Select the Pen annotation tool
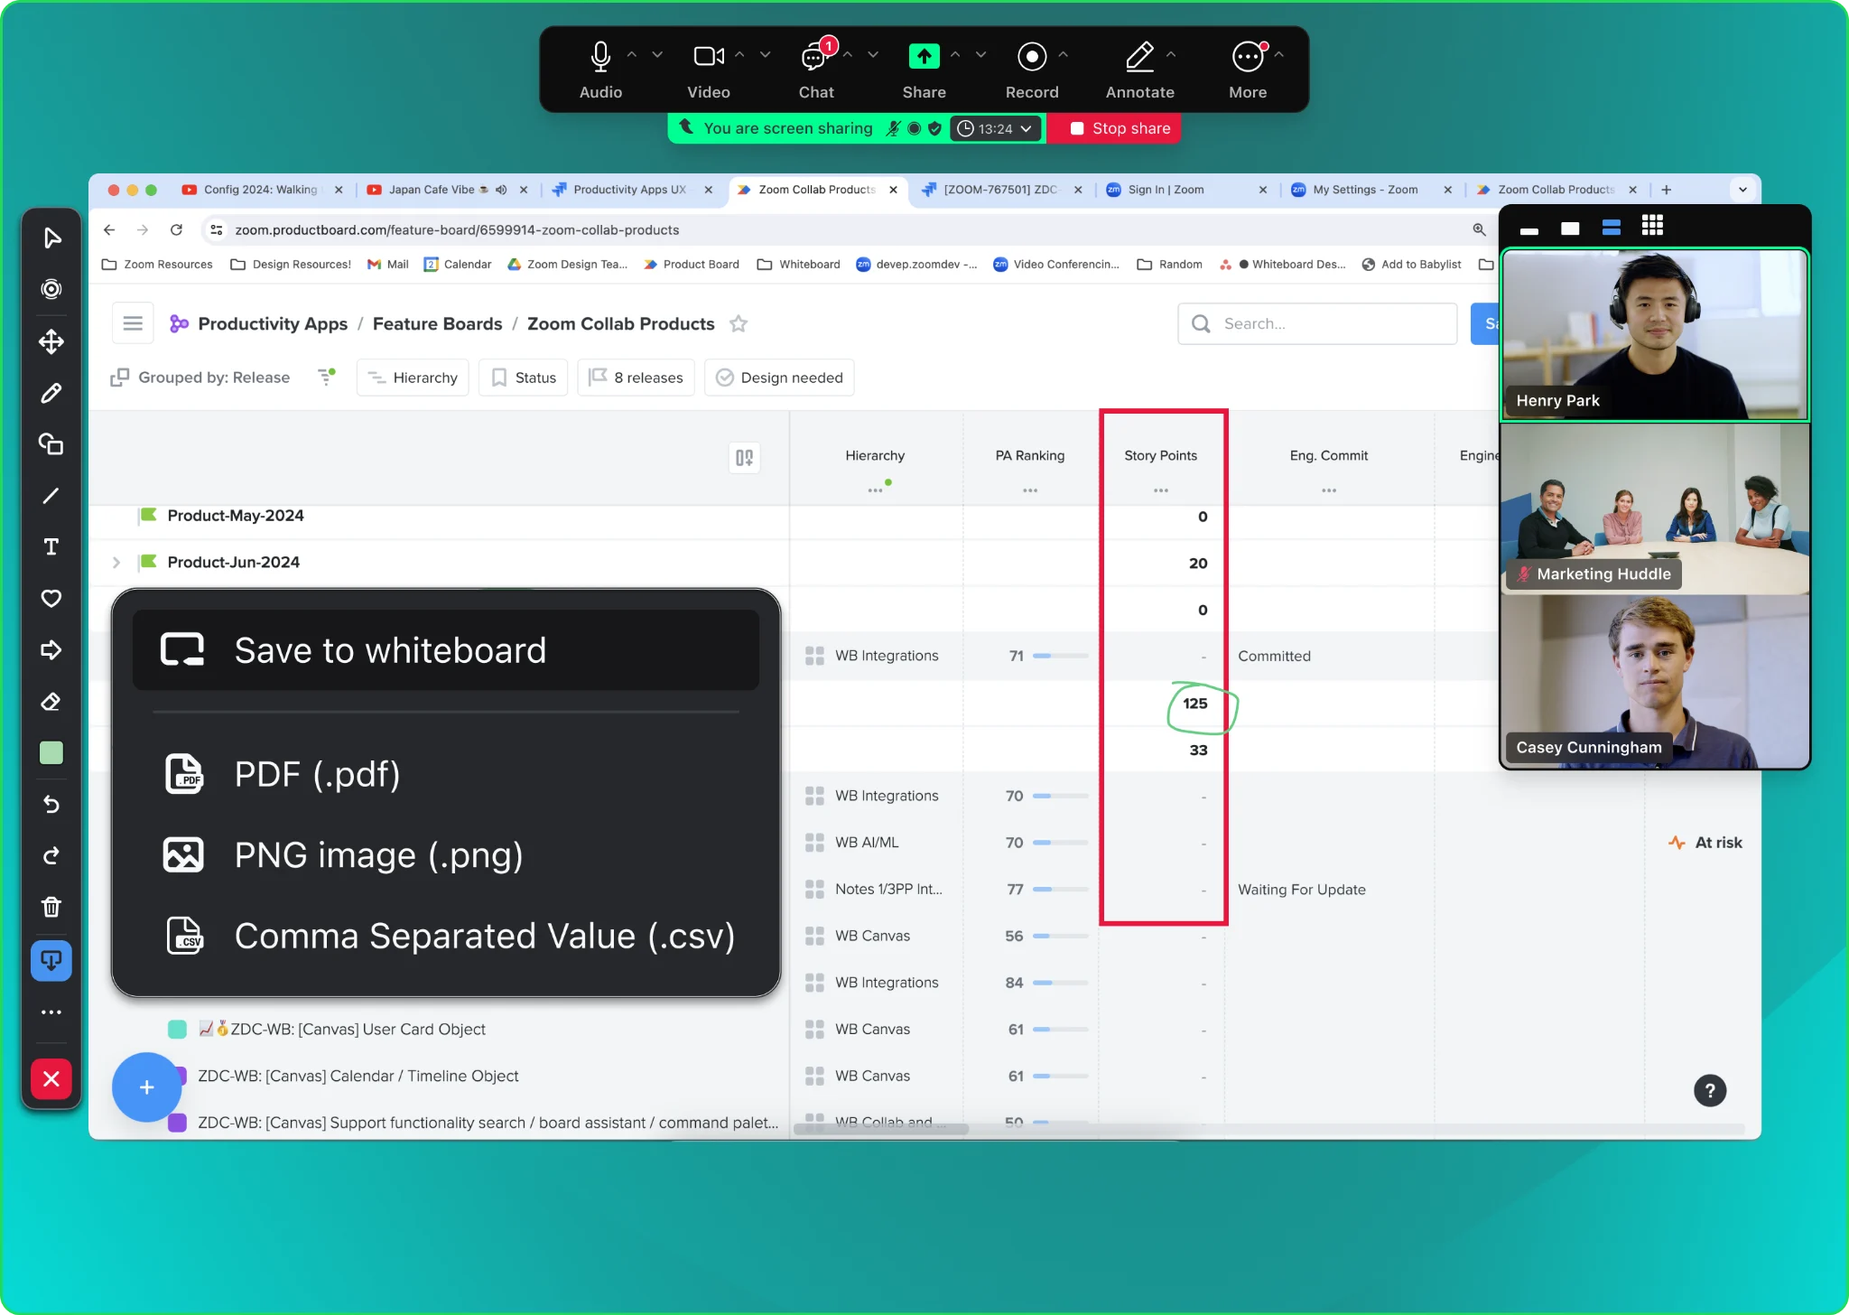Image resolution: width=1849 pixels, height=1315 pixels. pyautogui.click(x=51, y=393)
